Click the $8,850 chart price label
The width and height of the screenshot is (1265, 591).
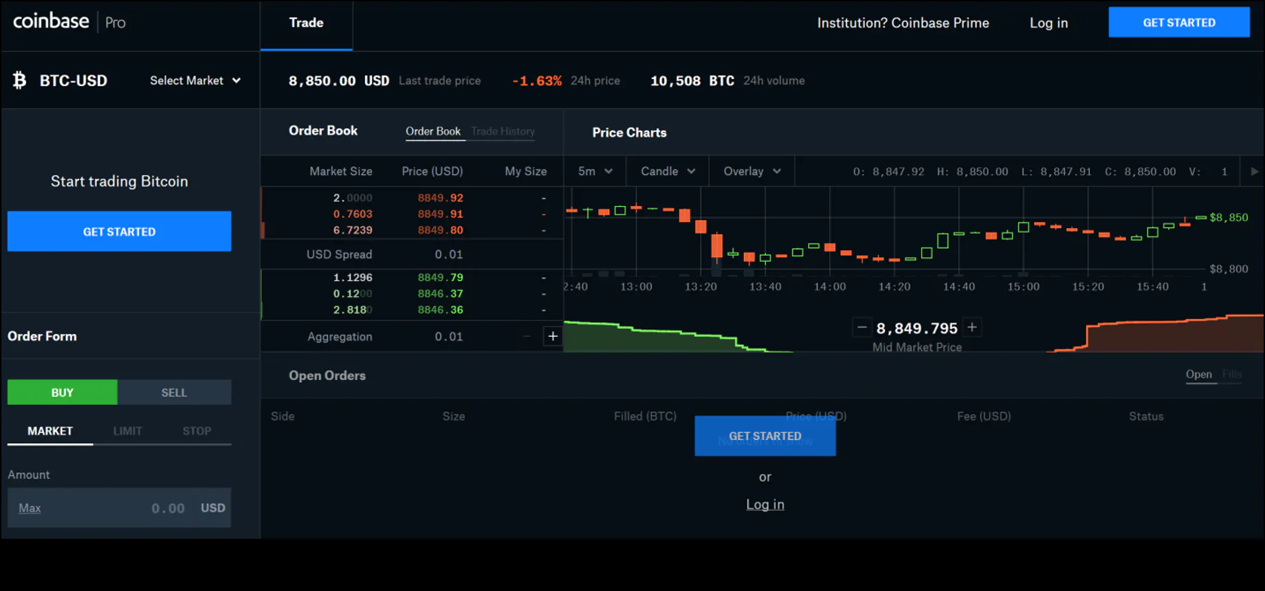(x=1229, y=217)
